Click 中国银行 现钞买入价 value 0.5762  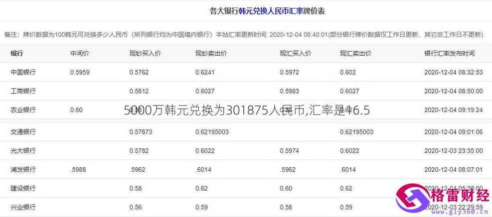(x=139, y=72)
